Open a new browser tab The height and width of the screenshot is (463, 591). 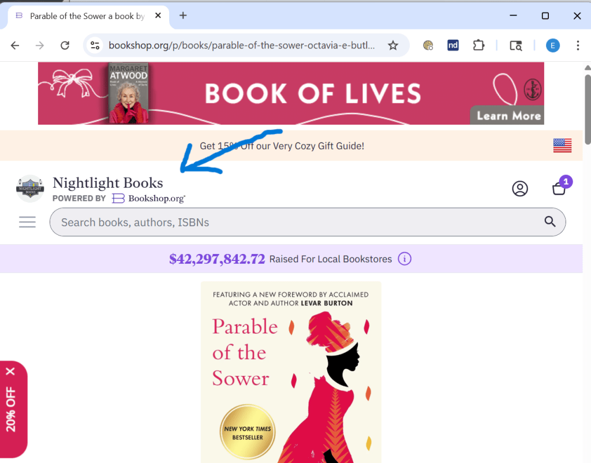tap(183, 16)
